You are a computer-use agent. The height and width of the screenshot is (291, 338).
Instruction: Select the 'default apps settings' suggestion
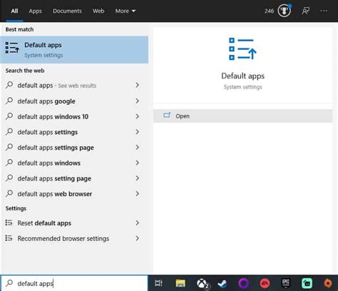pos(48,132)
